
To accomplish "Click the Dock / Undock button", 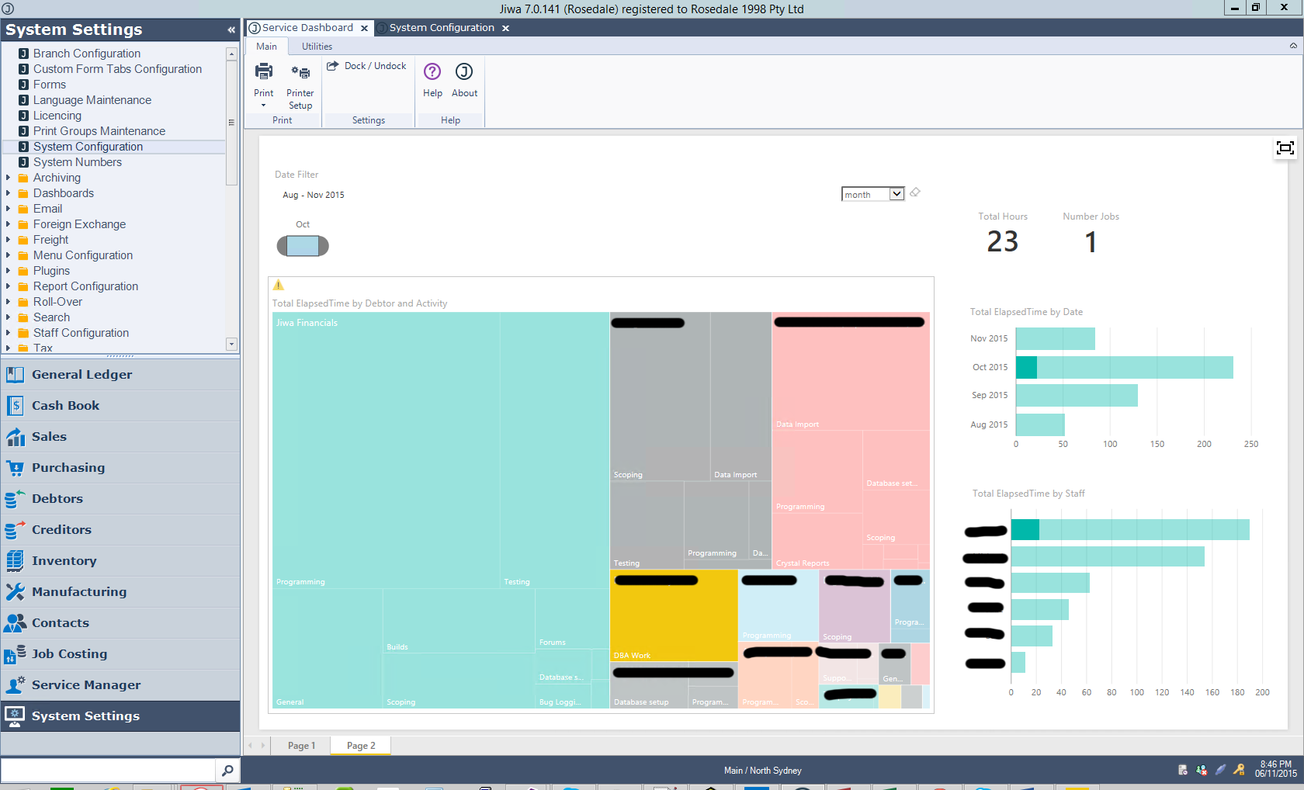I will (x=367, y=66).
